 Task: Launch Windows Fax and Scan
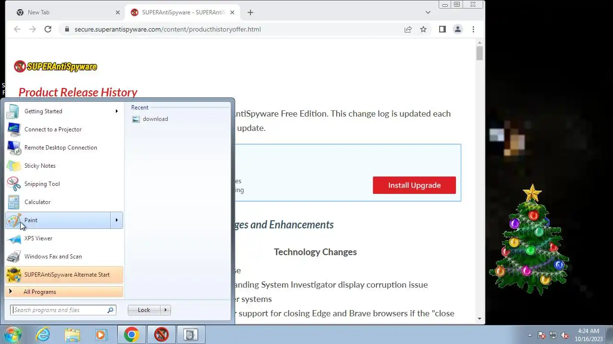click(64, 257)
